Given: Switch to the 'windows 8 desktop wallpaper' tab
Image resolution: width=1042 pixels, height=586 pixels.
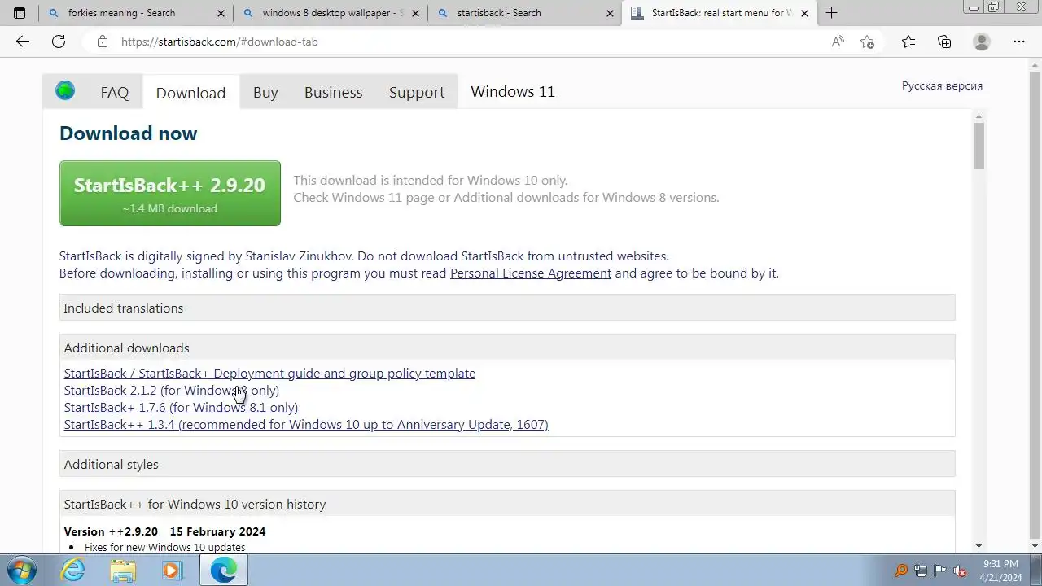Looking at the screenshot, I should point(331,13).
